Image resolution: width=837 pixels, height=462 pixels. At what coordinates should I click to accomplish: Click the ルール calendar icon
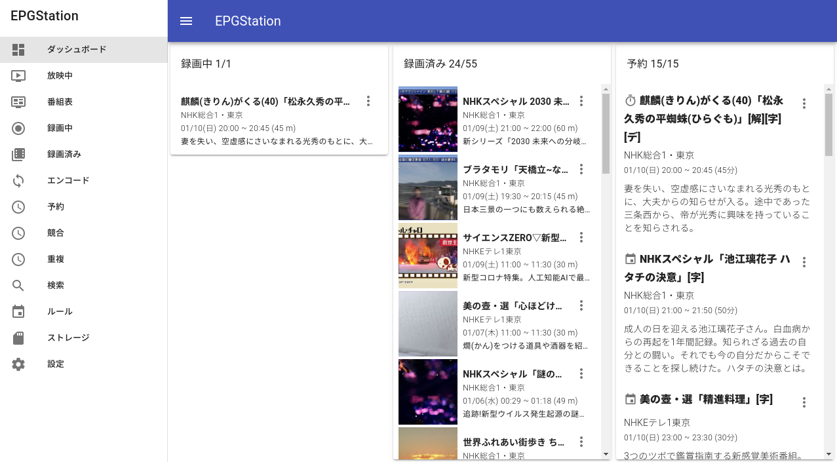(18, 311)
